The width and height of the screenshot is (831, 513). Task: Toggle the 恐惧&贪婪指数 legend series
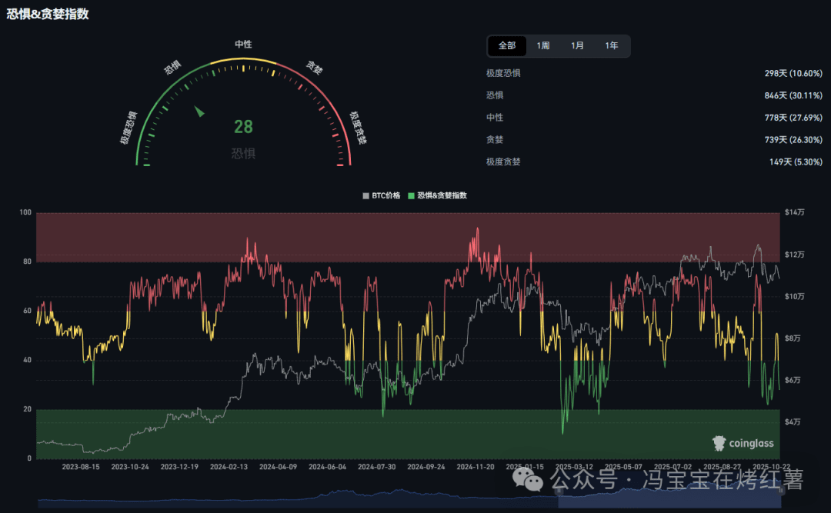tap(437, 195)
